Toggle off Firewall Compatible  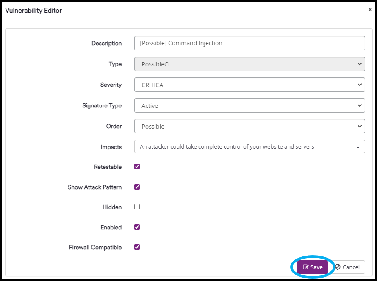[x=136, y=247]
